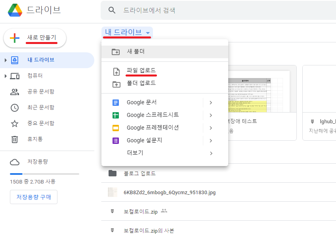336x237 pixels.
Task: Focus the 드라이브에서 검색 search field
Action: [218, 10]
